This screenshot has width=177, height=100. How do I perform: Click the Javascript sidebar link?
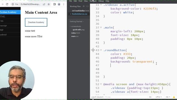click(10, 26)
